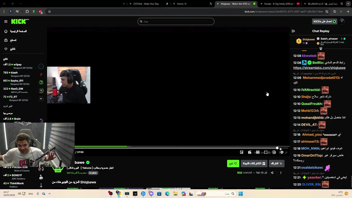
Task: Click the اشتراك subscribe button
Action: (276, 163)
